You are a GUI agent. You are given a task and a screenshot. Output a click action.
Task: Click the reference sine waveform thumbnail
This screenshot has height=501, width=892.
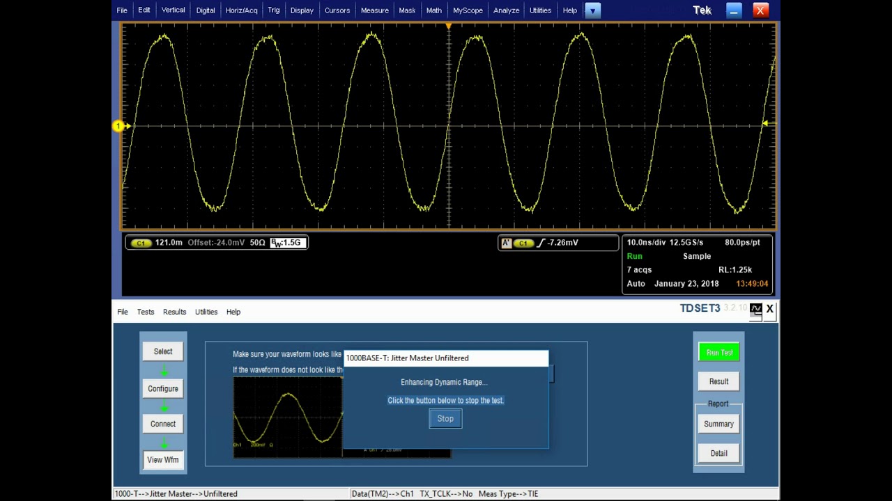coord(288,417)
